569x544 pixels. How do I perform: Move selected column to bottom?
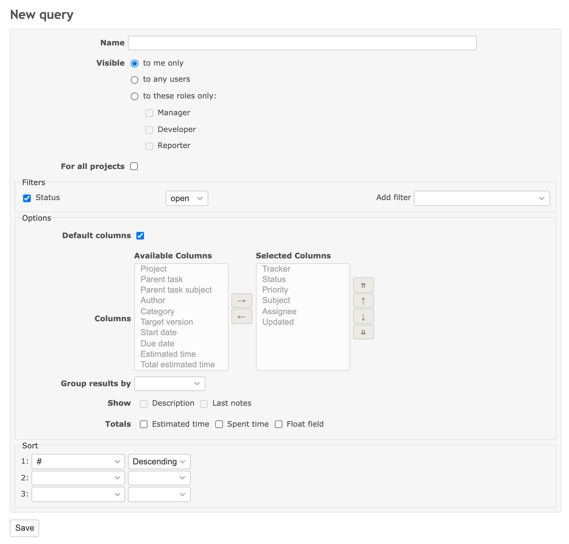point(363,332)
